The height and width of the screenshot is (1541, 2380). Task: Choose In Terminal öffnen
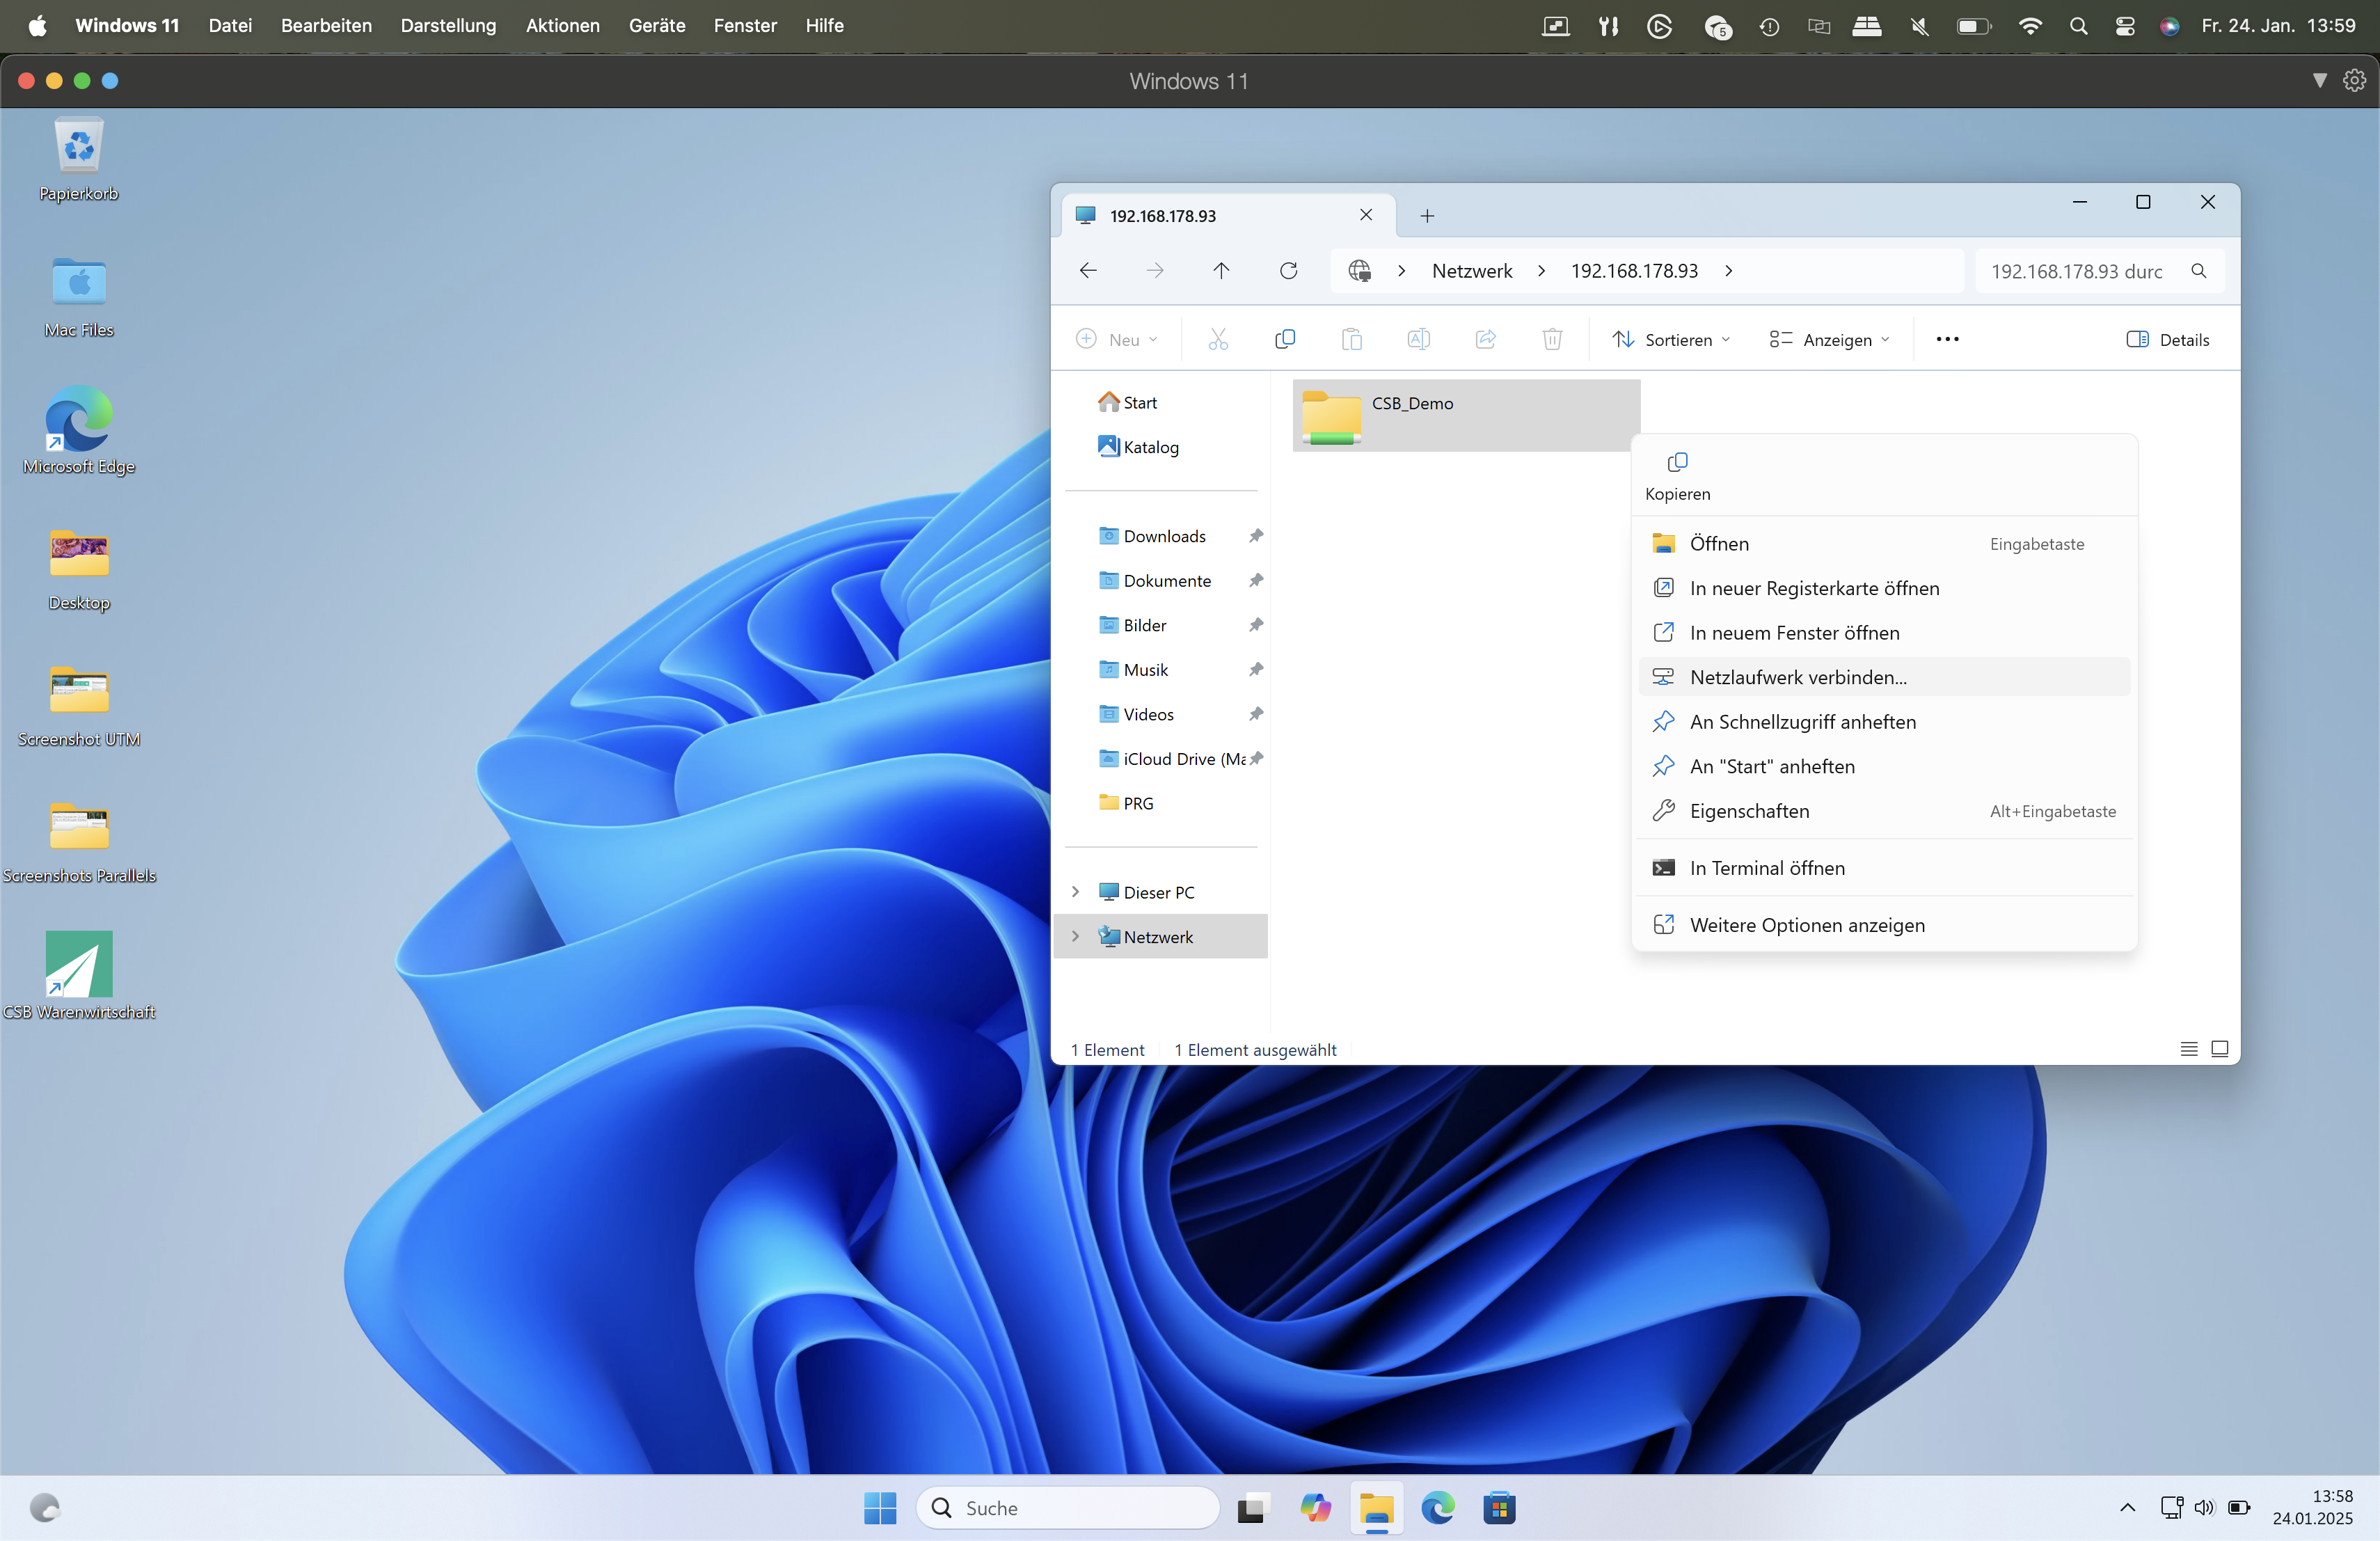tap(1884, 868)
